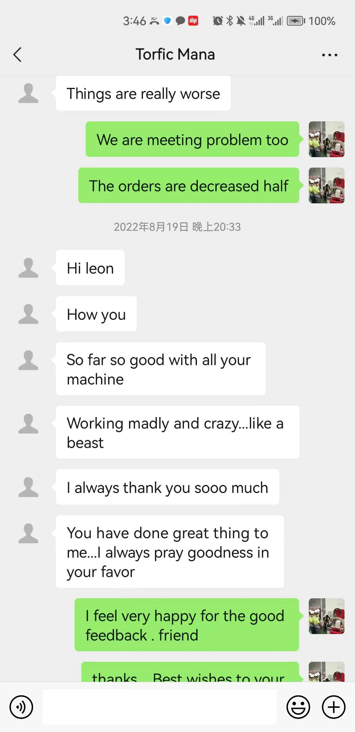Tap the back arrow to leave chat

[x=18, y=55]
